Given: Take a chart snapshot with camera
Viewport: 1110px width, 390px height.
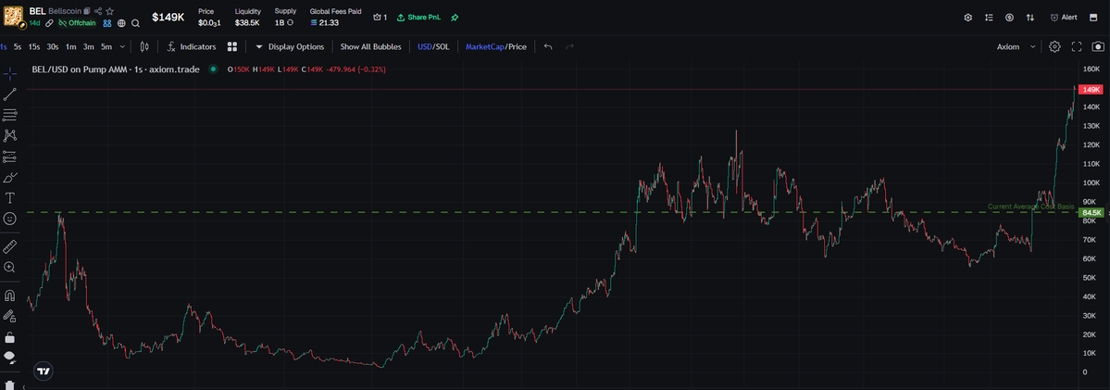Looking at the screenshot, I should click(x=1098, y=46).
